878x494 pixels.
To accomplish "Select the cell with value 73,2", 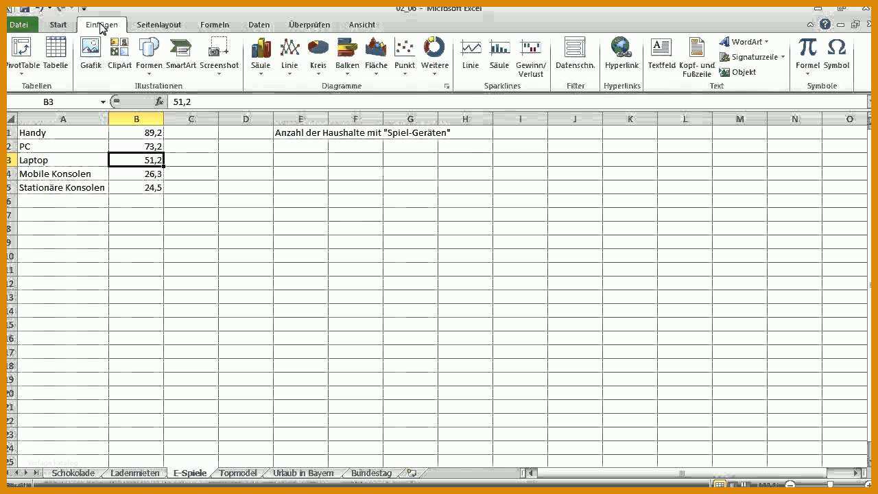I will pos(137,146).
